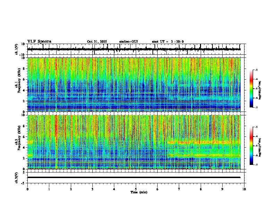Click the 'ch.3(V)' vertical axis label

(16, 178)
